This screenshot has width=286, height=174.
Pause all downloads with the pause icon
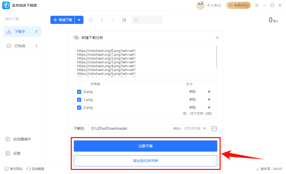coord(113,20)
